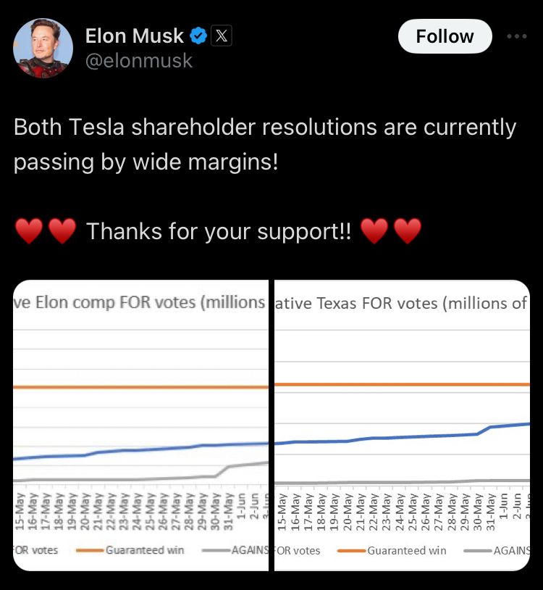
Task: Click the orange Guaranteed win legend in right chart
Action: (x=392, y=550)
